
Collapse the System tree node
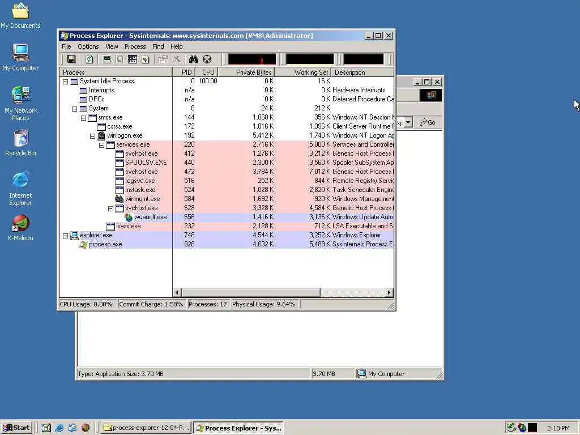pyautogui.click(x=74, y=109)
